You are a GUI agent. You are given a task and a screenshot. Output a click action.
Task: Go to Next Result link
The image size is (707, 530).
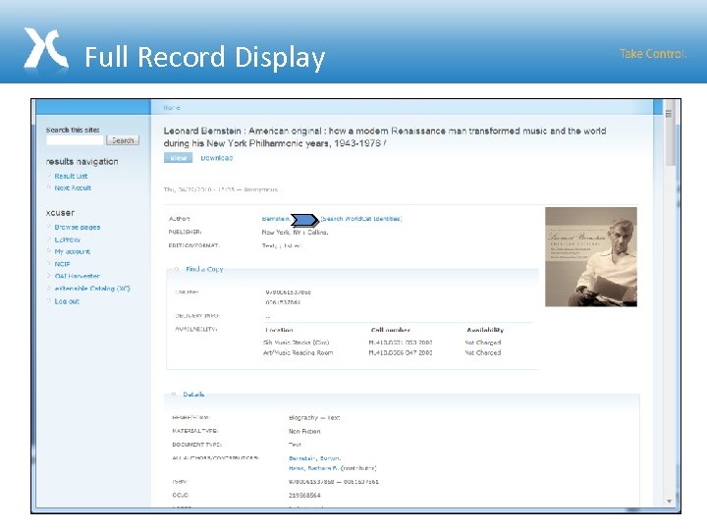(x=73, y=187)
